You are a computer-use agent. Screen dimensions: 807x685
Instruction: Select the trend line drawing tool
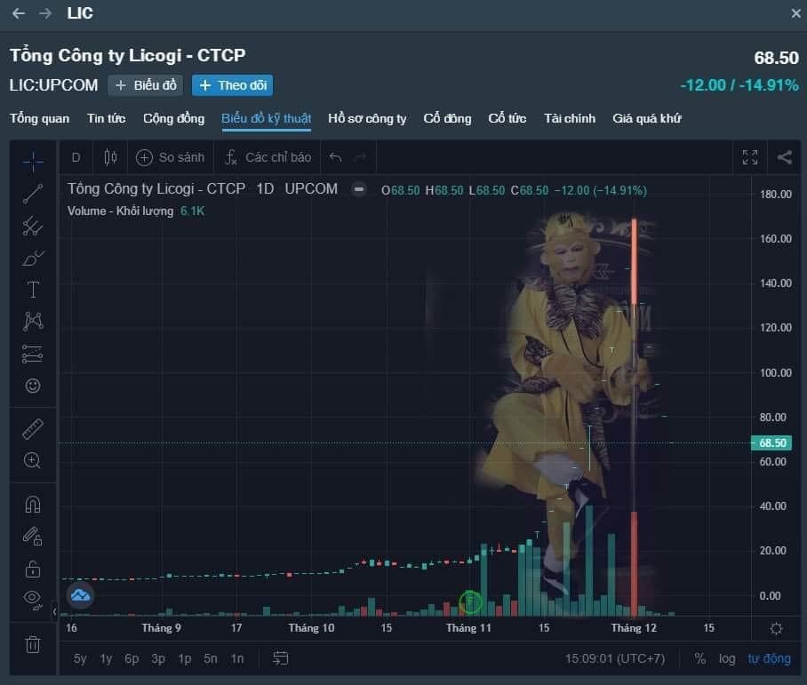point(32,194)
